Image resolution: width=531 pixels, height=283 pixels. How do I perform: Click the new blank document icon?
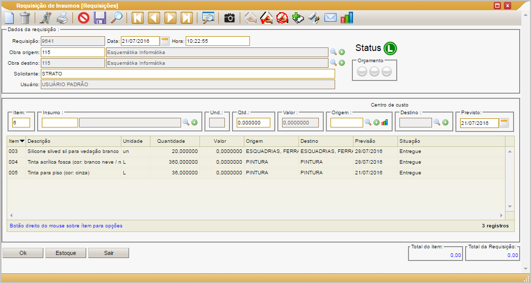pyautogui.click(x=9, y=18)
